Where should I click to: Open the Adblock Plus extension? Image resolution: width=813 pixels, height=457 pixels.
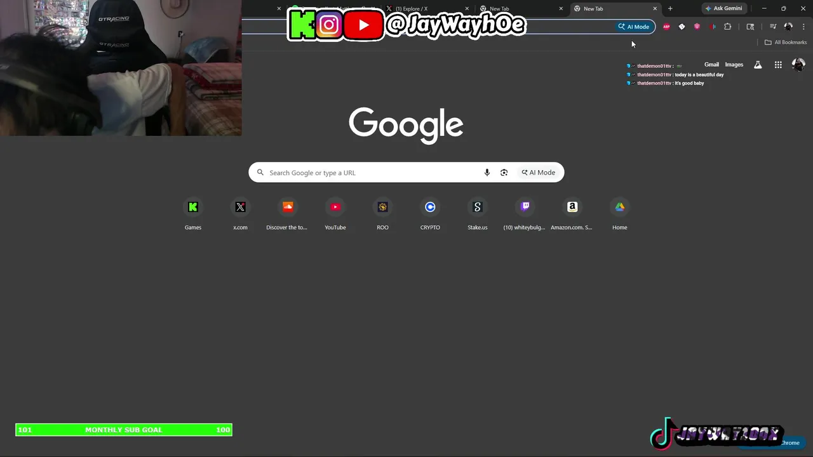[x=666, y=27]
